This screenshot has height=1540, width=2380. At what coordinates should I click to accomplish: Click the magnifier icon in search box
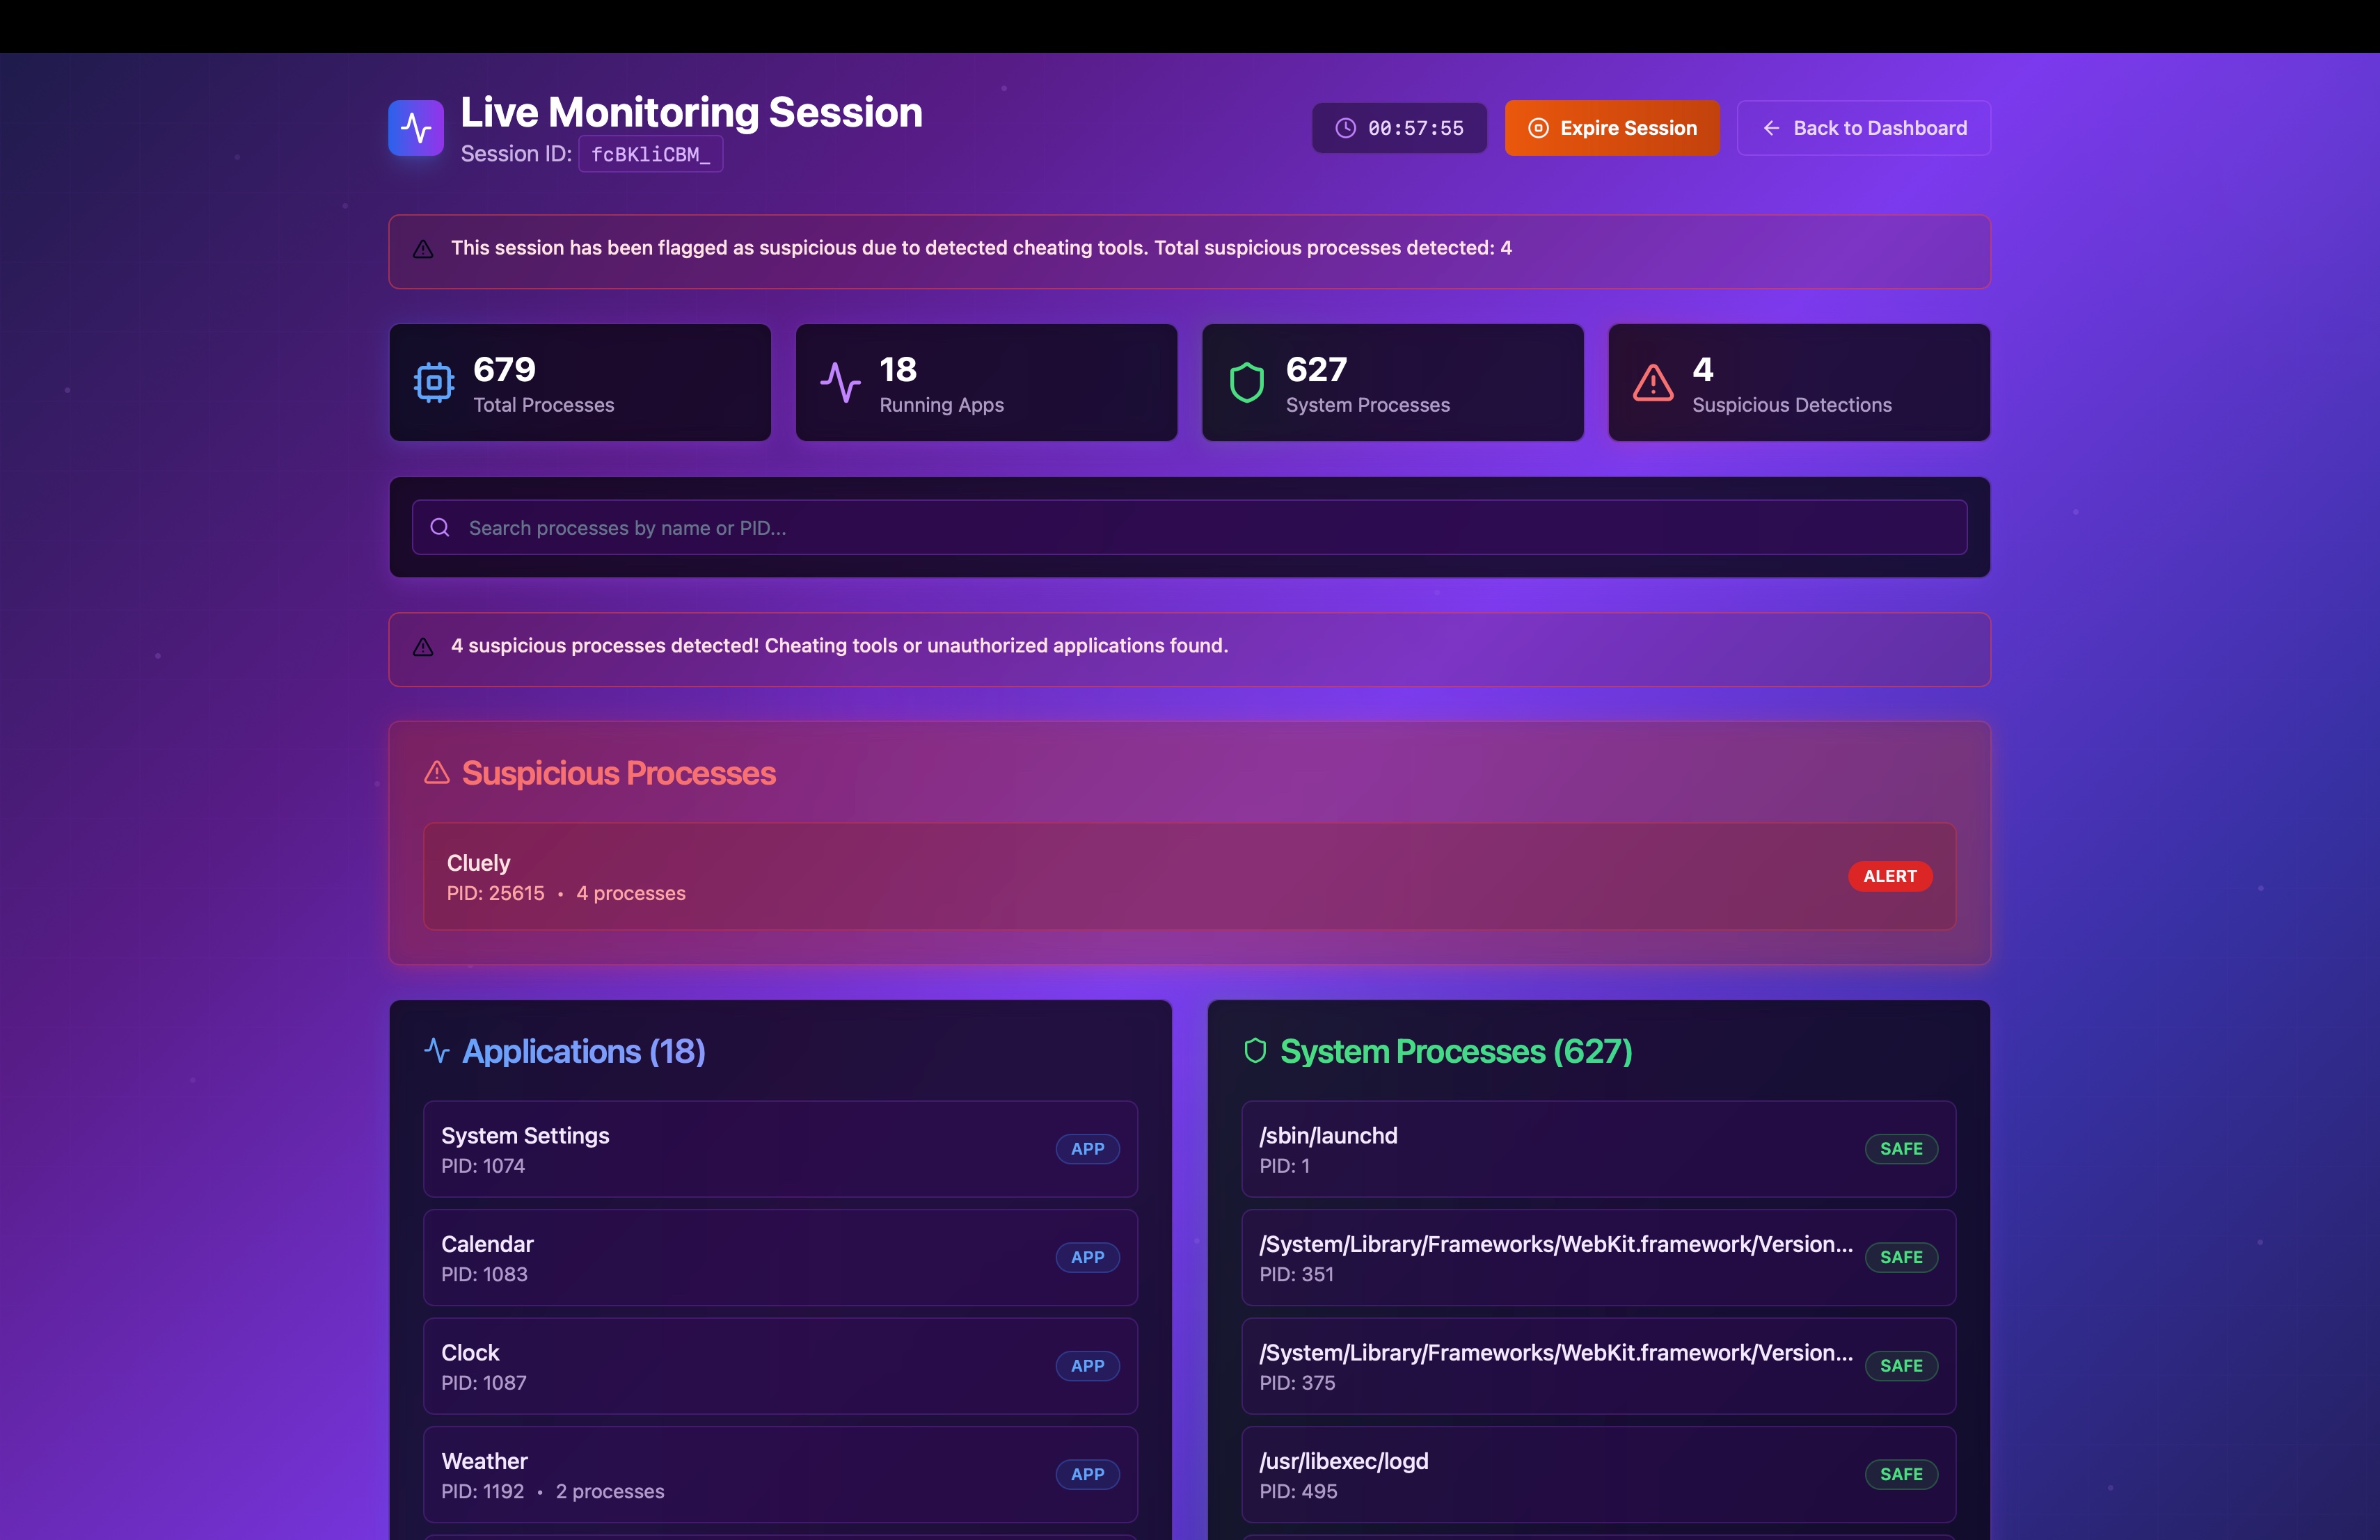point(440,528)
